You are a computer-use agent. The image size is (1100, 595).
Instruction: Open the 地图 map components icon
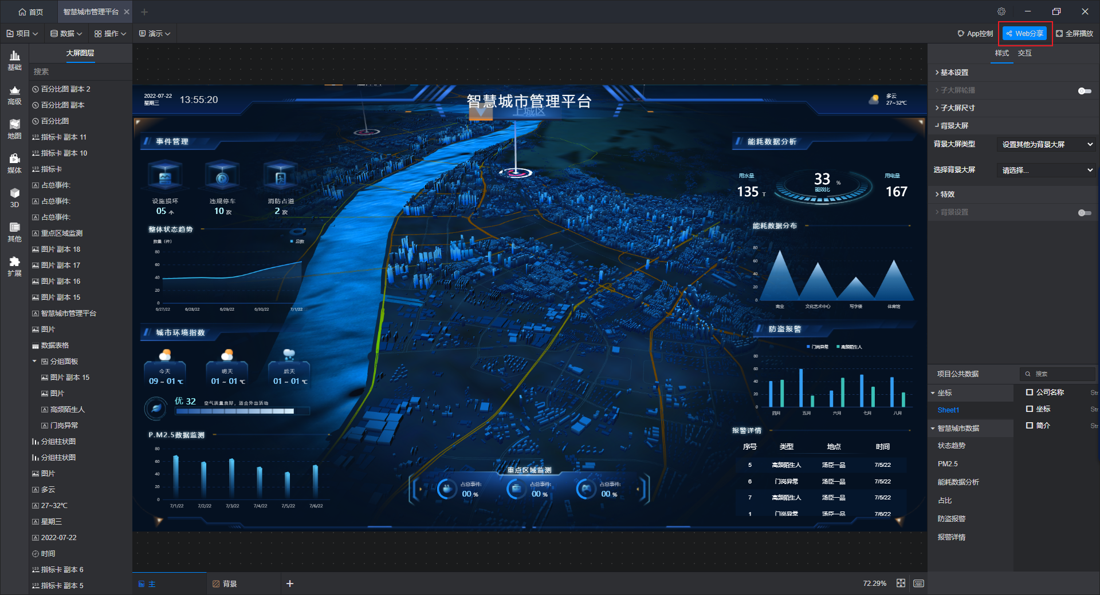(14, 129)
